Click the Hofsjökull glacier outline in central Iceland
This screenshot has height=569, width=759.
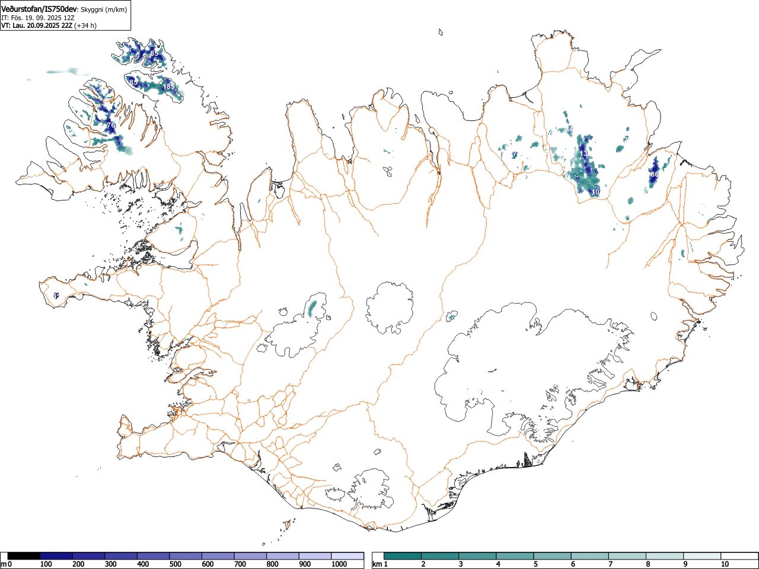390,308
